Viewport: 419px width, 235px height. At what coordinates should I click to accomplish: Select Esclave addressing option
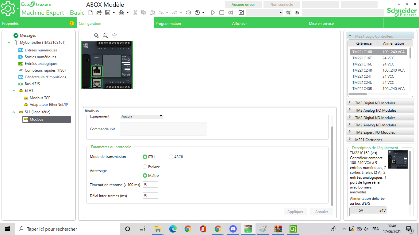coord(145,167)
